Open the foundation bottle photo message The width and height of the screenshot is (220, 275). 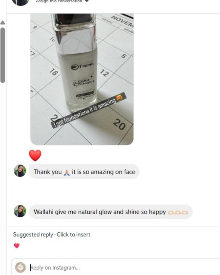82,79
